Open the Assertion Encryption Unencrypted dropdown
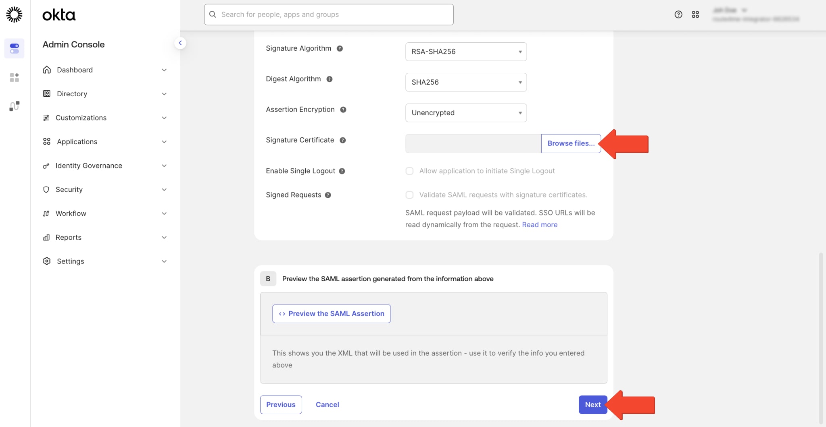This screenshot has height=427, width=826. [466, 113]
